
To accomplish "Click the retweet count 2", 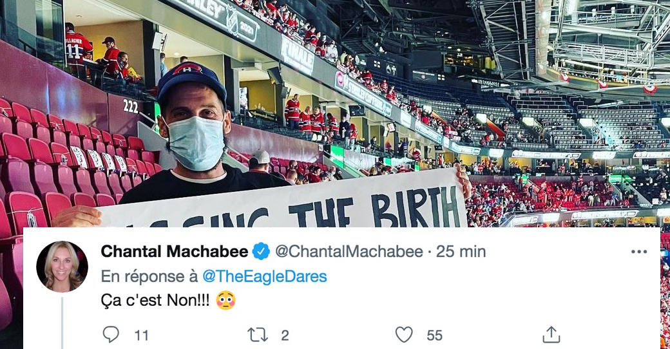I will pos(285,335).
